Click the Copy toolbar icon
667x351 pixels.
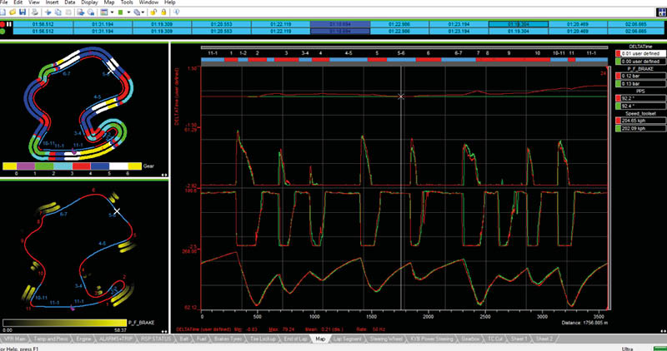(57, 12)
